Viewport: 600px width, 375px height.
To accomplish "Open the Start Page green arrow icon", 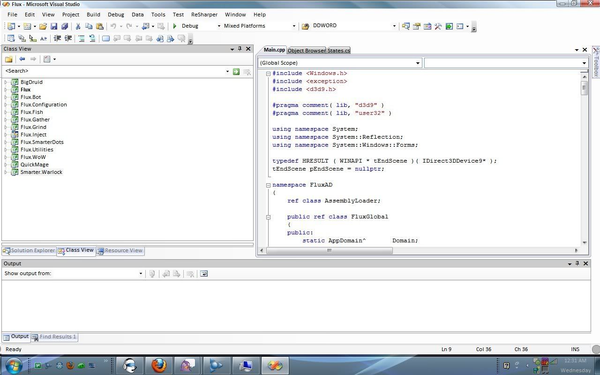I will (x=449, y=26).
